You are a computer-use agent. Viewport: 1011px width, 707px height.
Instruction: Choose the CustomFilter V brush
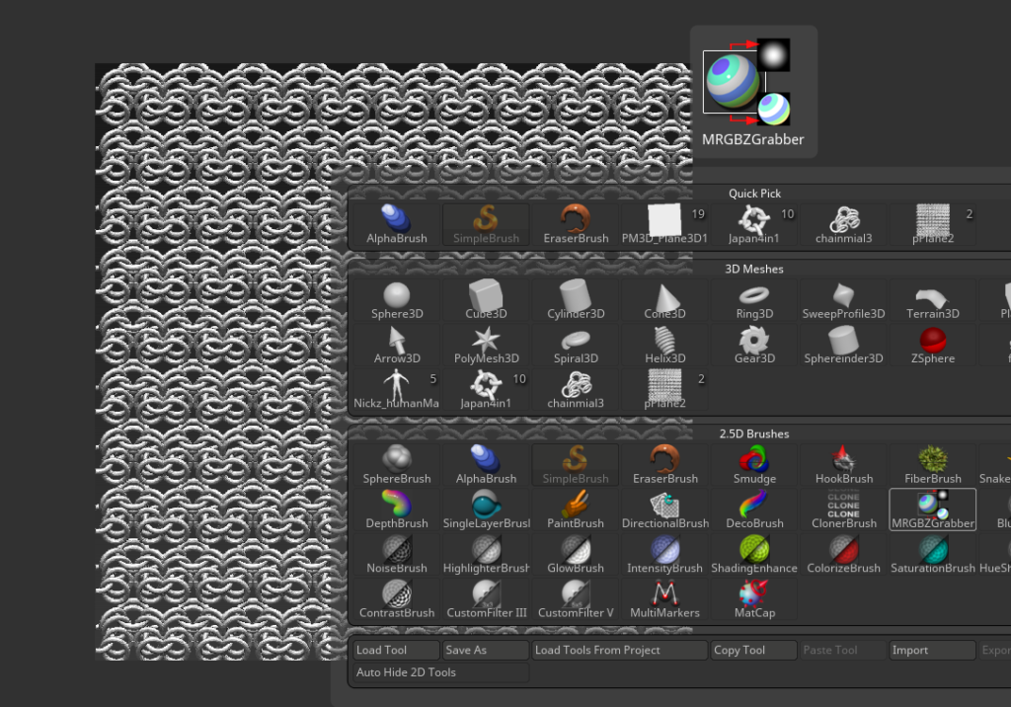[x=576, y=599]
